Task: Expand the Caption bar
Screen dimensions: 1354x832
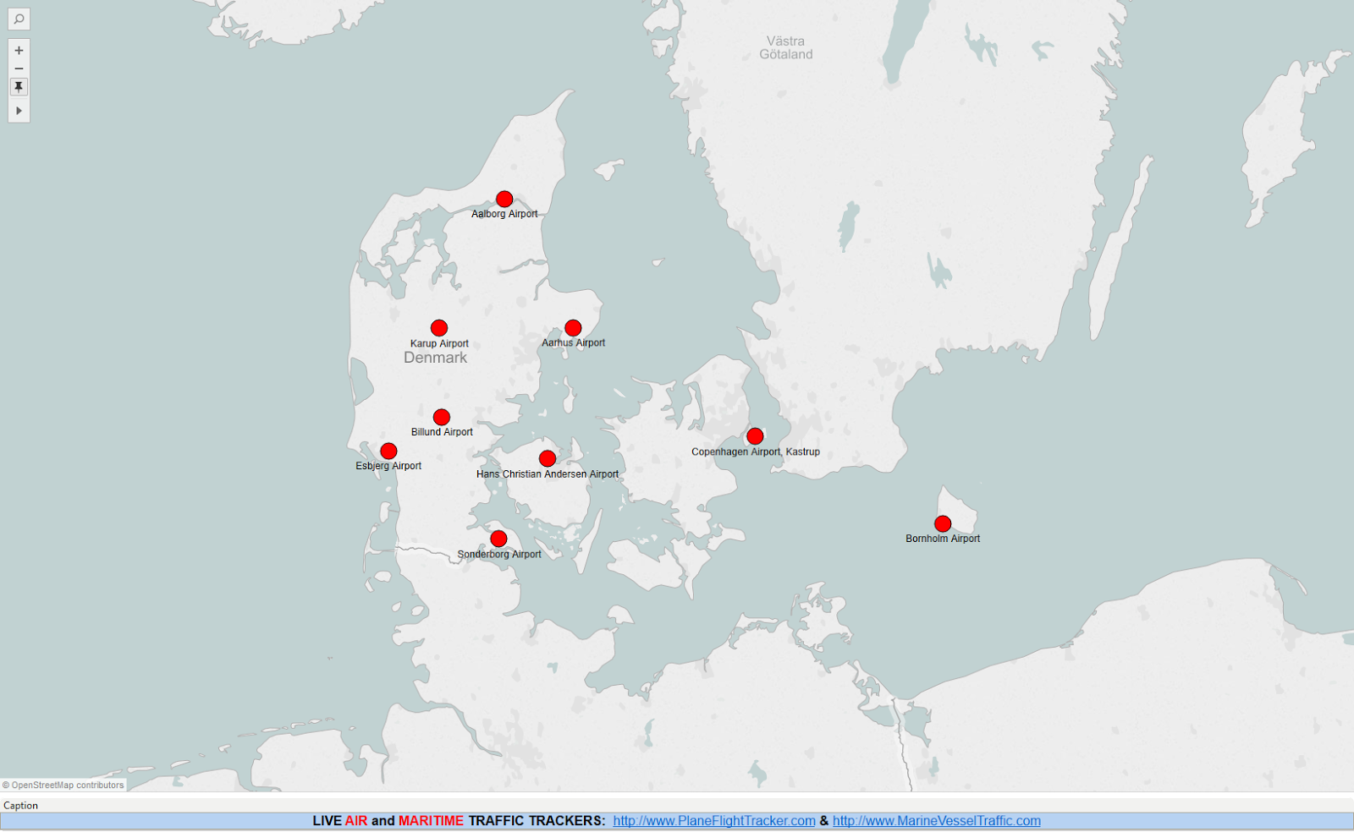Action: (x=23, y=805)
